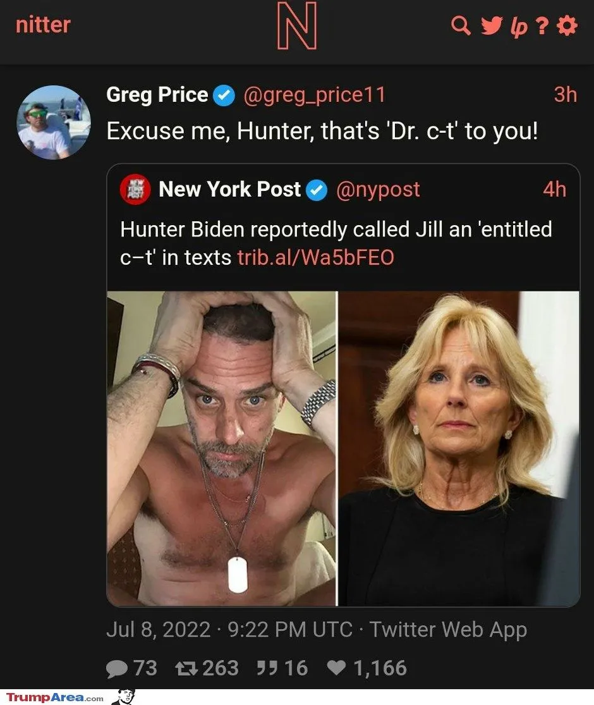Click the Greg Price display name
Screen dimensions: 594x705
coord(157,95)
